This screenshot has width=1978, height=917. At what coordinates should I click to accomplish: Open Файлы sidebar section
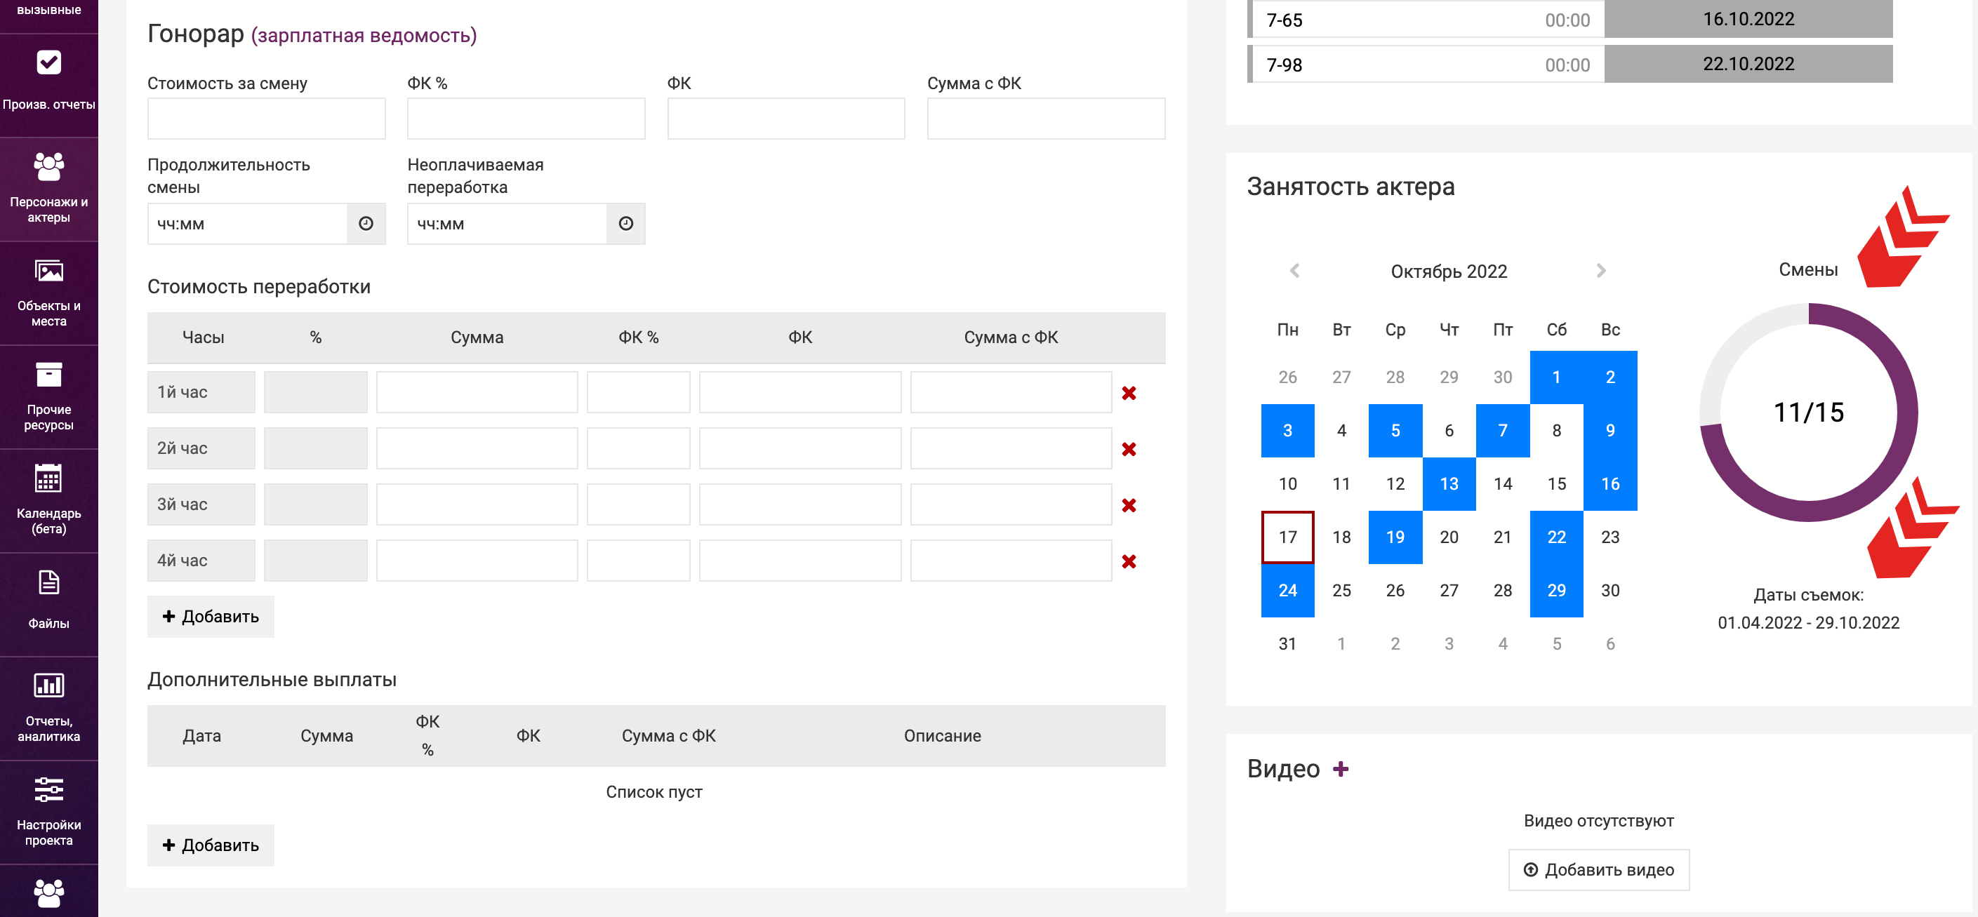tap(48, 605)
